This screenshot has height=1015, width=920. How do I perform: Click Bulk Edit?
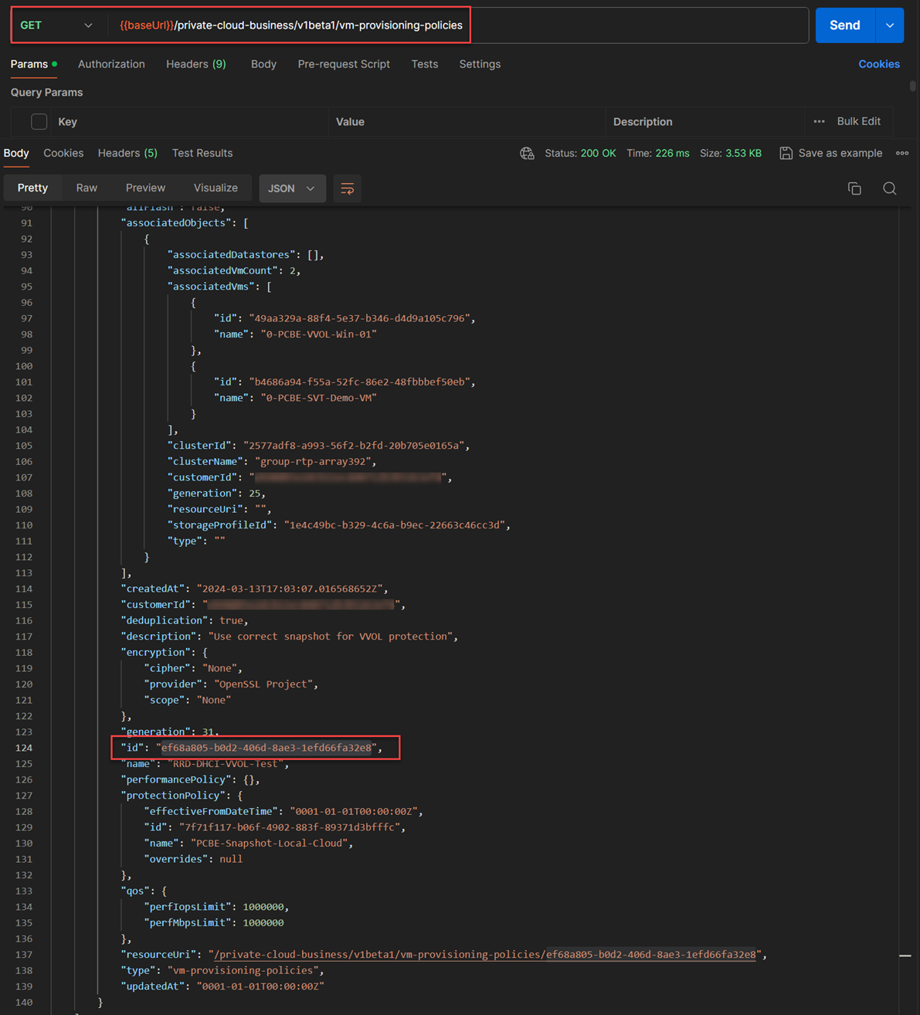[858, 121]
